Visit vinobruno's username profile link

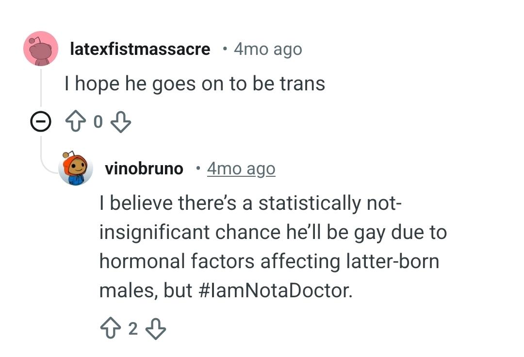[x=144, y=169]
